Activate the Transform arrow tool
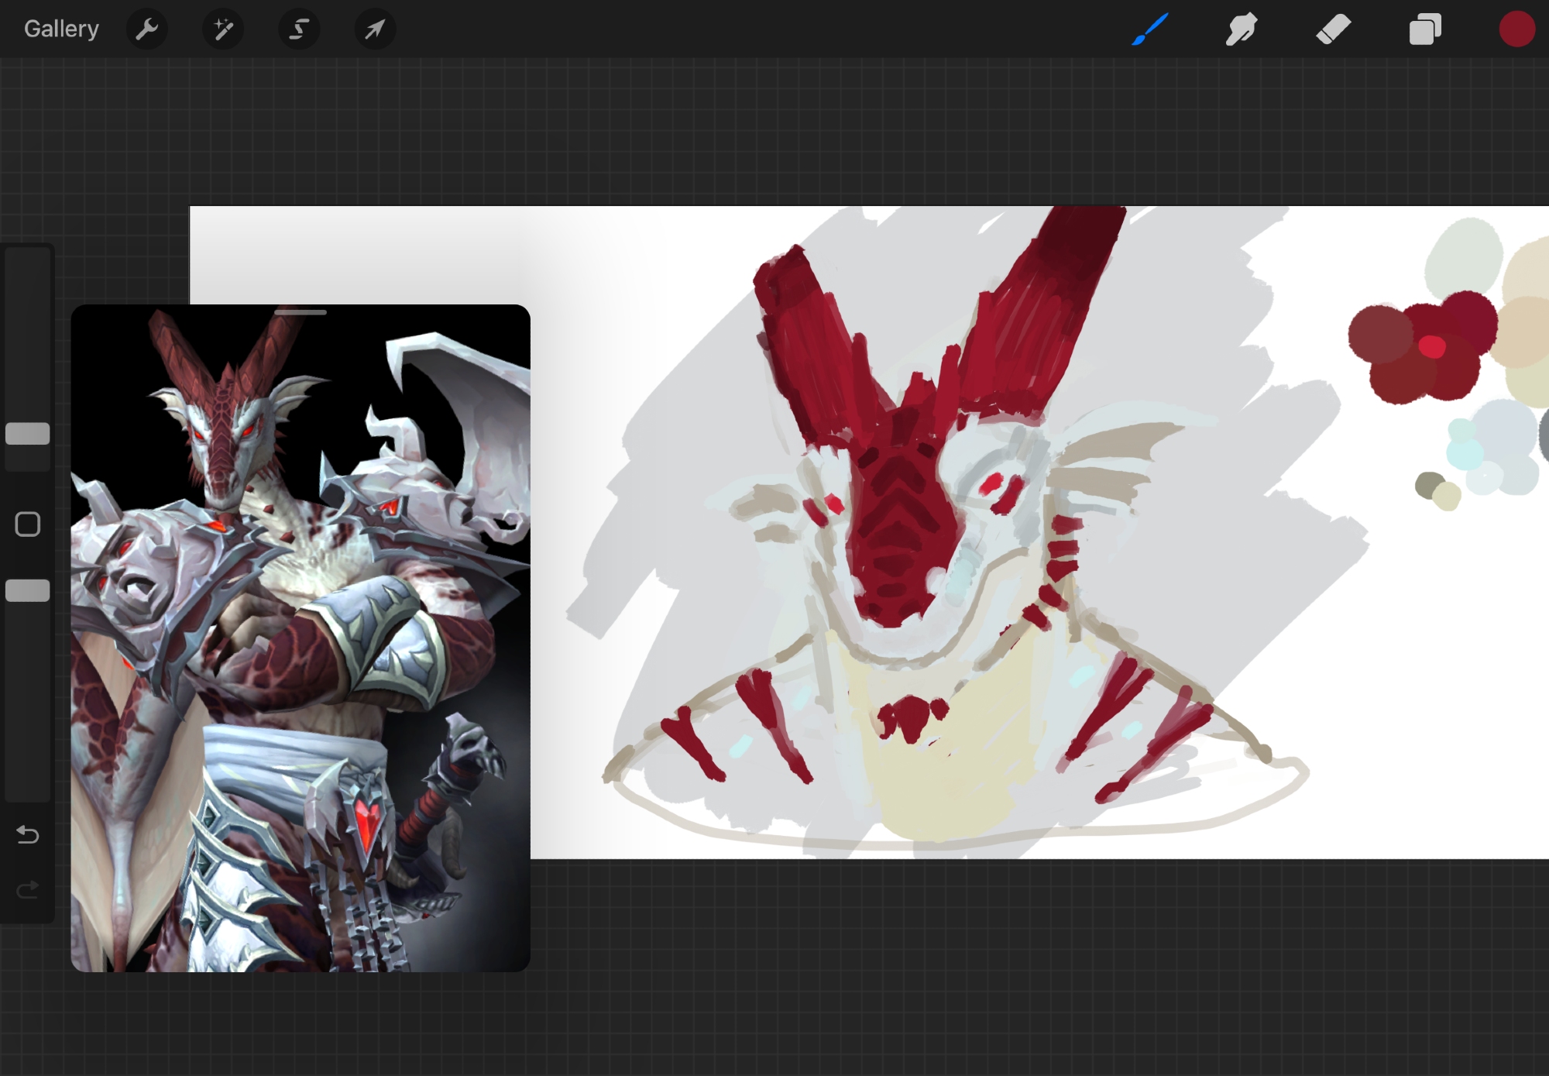The width and height of the screenshot is (1549, 1076). click(x=375, y=29)
